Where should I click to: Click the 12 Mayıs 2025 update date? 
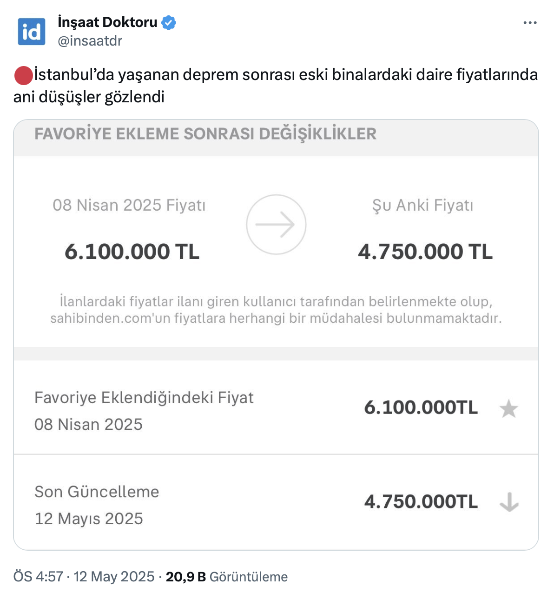pyautogui.click(x=89, y=519)
